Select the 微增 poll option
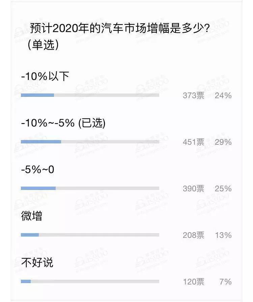Screen dimensions: 253x302 click(32, 216)
